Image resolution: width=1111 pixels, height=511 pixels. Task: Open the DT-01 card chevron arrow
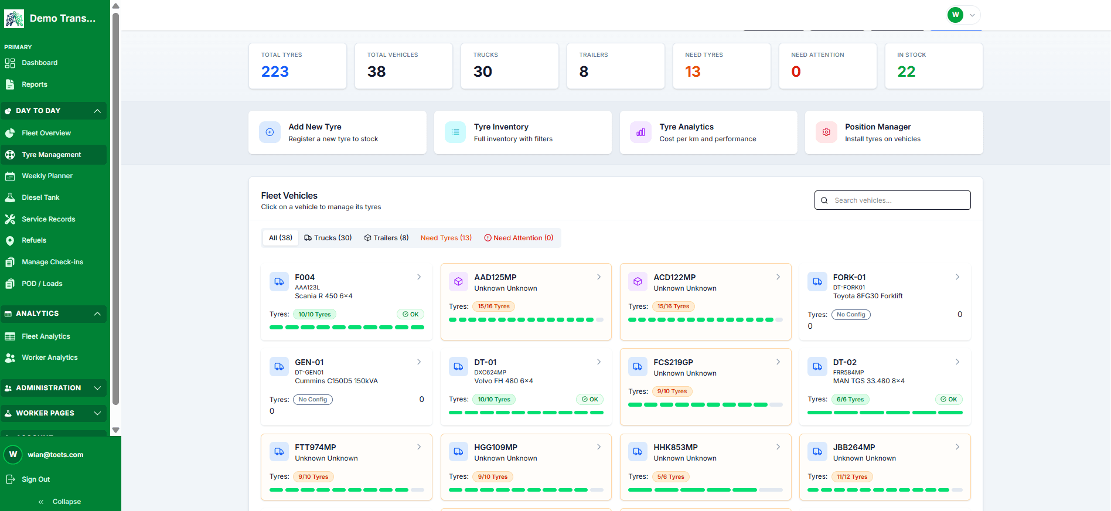[x=599, y=362]
